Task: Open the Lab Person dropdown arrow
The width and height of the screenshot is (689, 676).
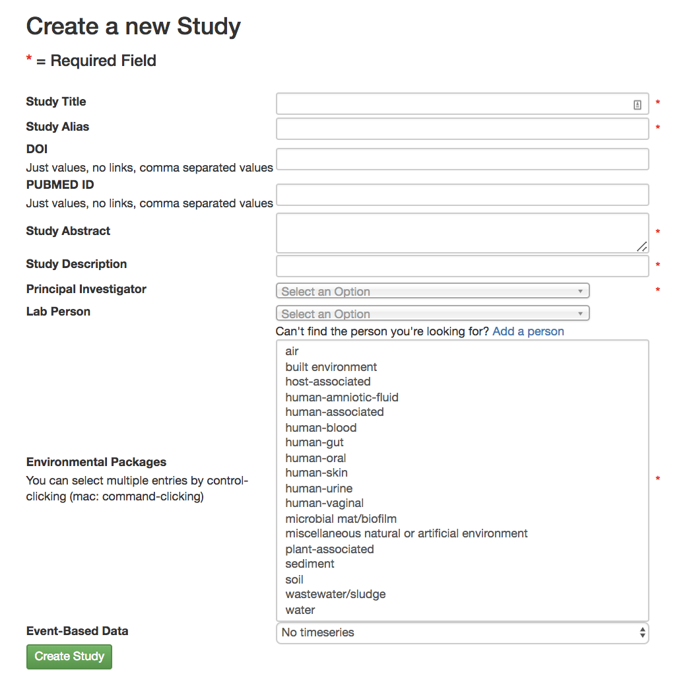Action: [x=580, y=313]
